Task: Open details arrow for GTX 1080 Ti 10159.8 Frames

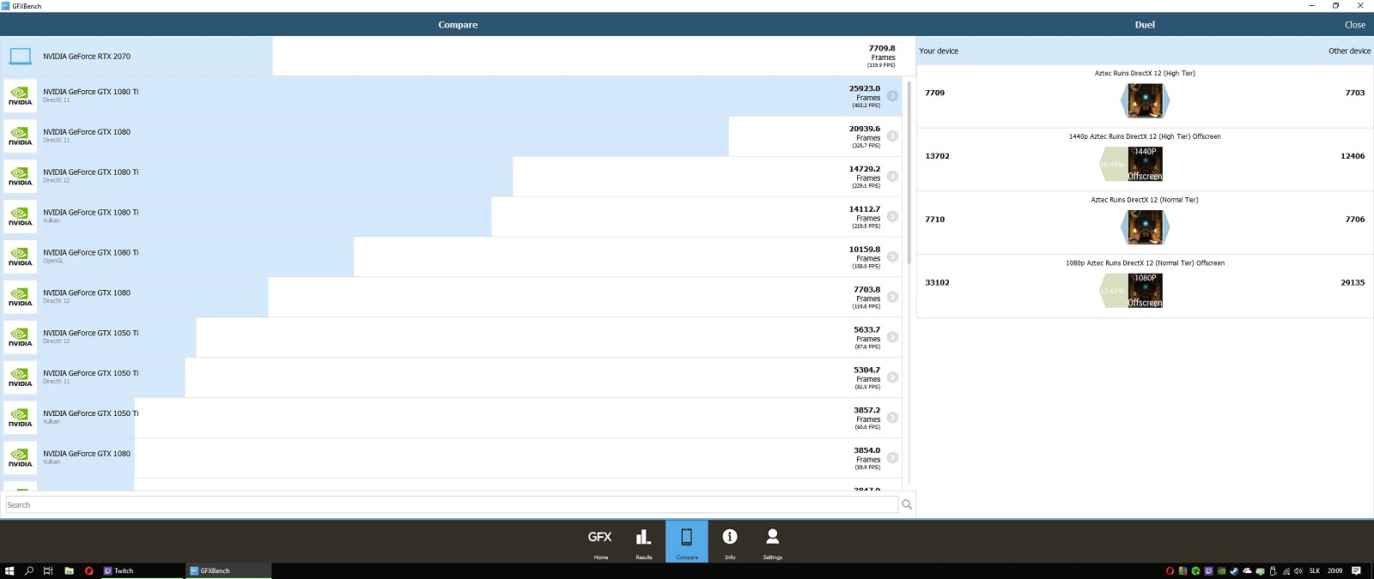Action: click(x=893, y=256)
